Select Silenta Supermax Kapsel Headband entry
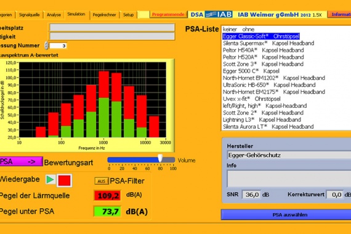This screenshot has width=351, height=234. 286,43
